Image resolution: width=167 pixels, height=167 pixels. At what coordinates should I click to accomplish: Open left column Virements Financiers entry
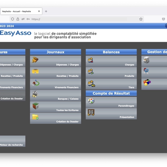click(x=13, y=84)
